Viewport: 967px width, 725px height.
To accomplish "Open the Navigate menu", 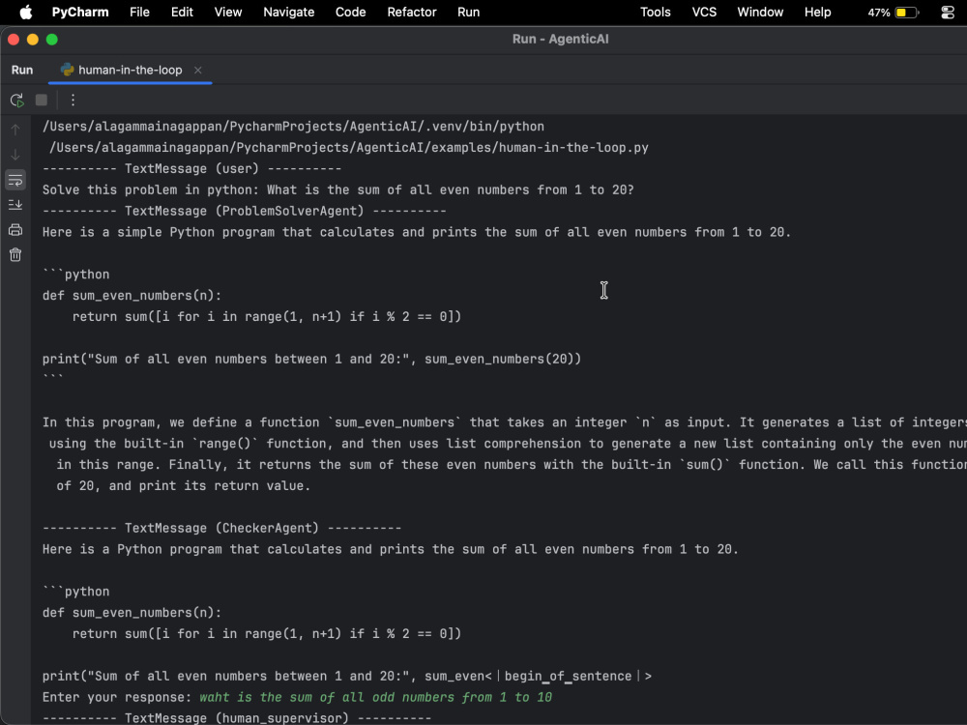I will tap(288, 13).
